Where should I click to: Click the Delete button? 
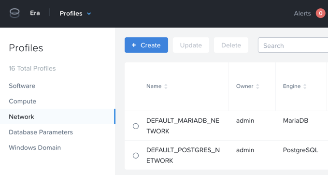[231, 45]
